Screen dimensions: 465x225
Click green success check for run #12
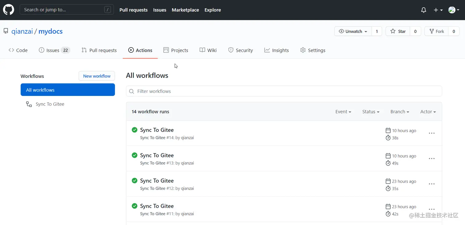pyautogui.click(x=134, y=181)
